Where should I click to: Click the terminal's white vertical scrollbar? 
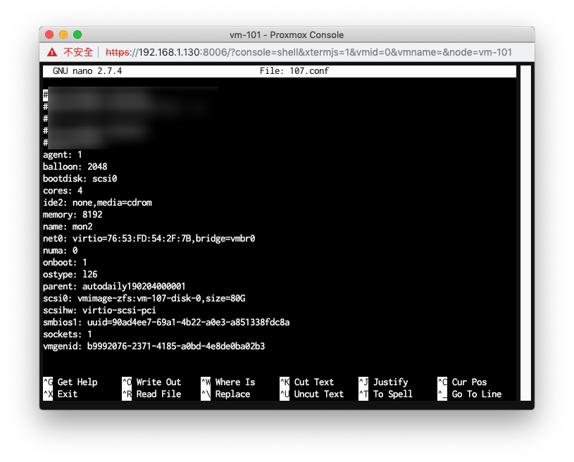point(525,233)
